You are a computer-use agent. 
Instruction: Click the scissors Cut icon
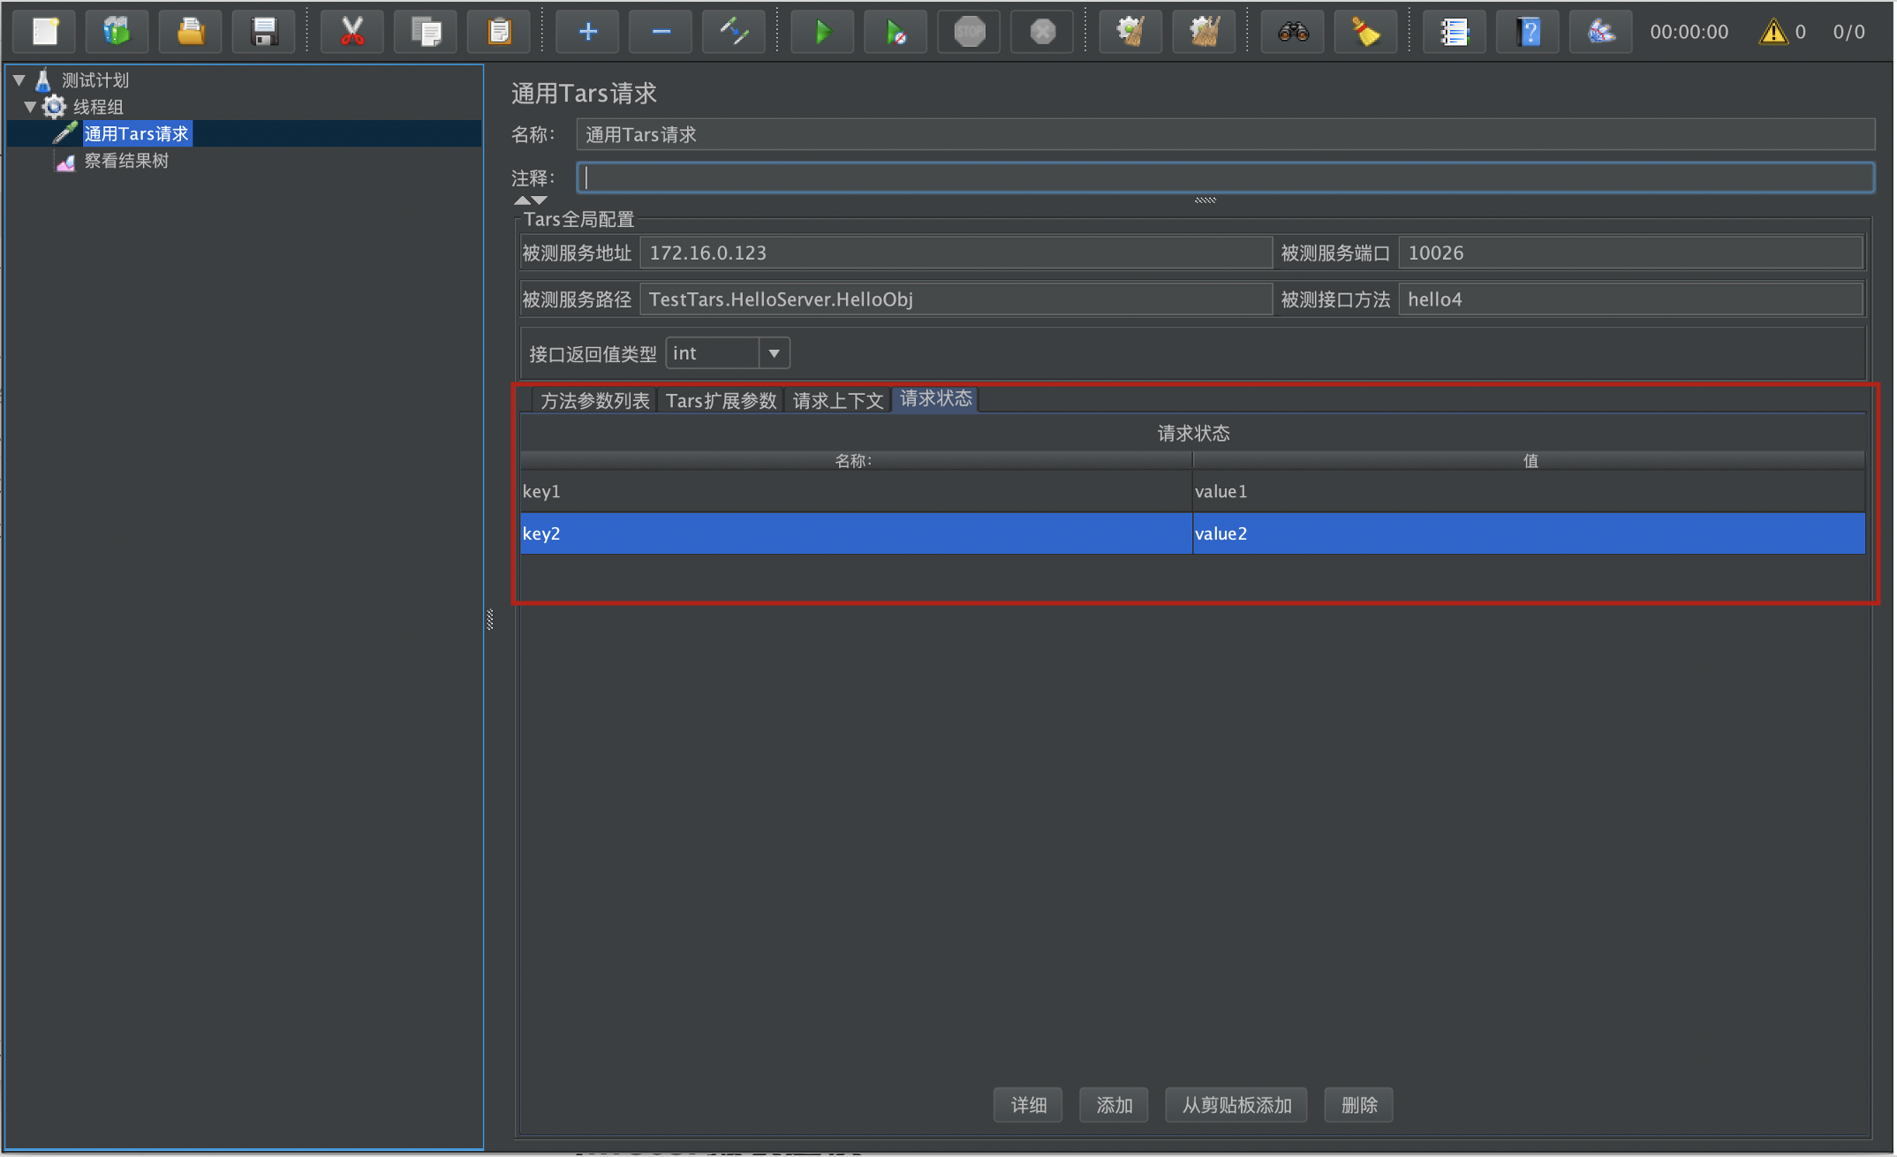[351, 32]
